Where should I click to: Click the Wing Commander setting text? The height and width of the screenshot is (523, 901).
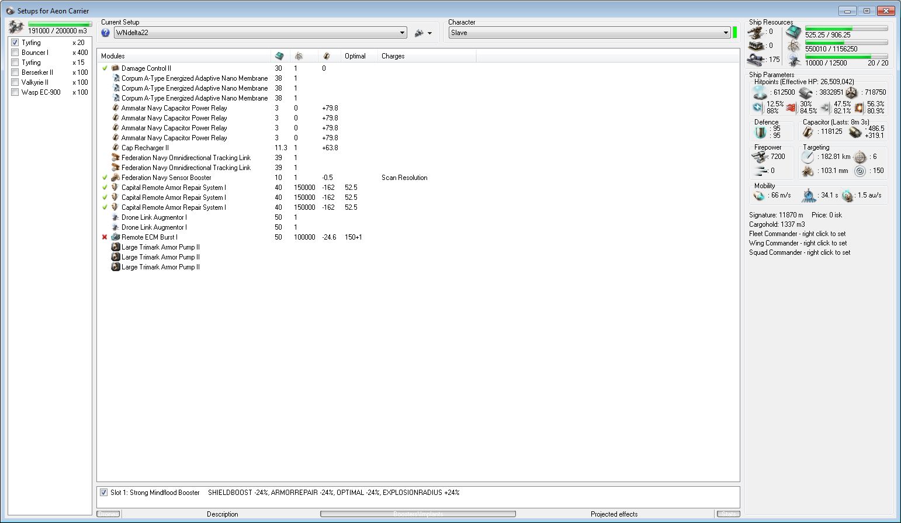tap(798, 243)
